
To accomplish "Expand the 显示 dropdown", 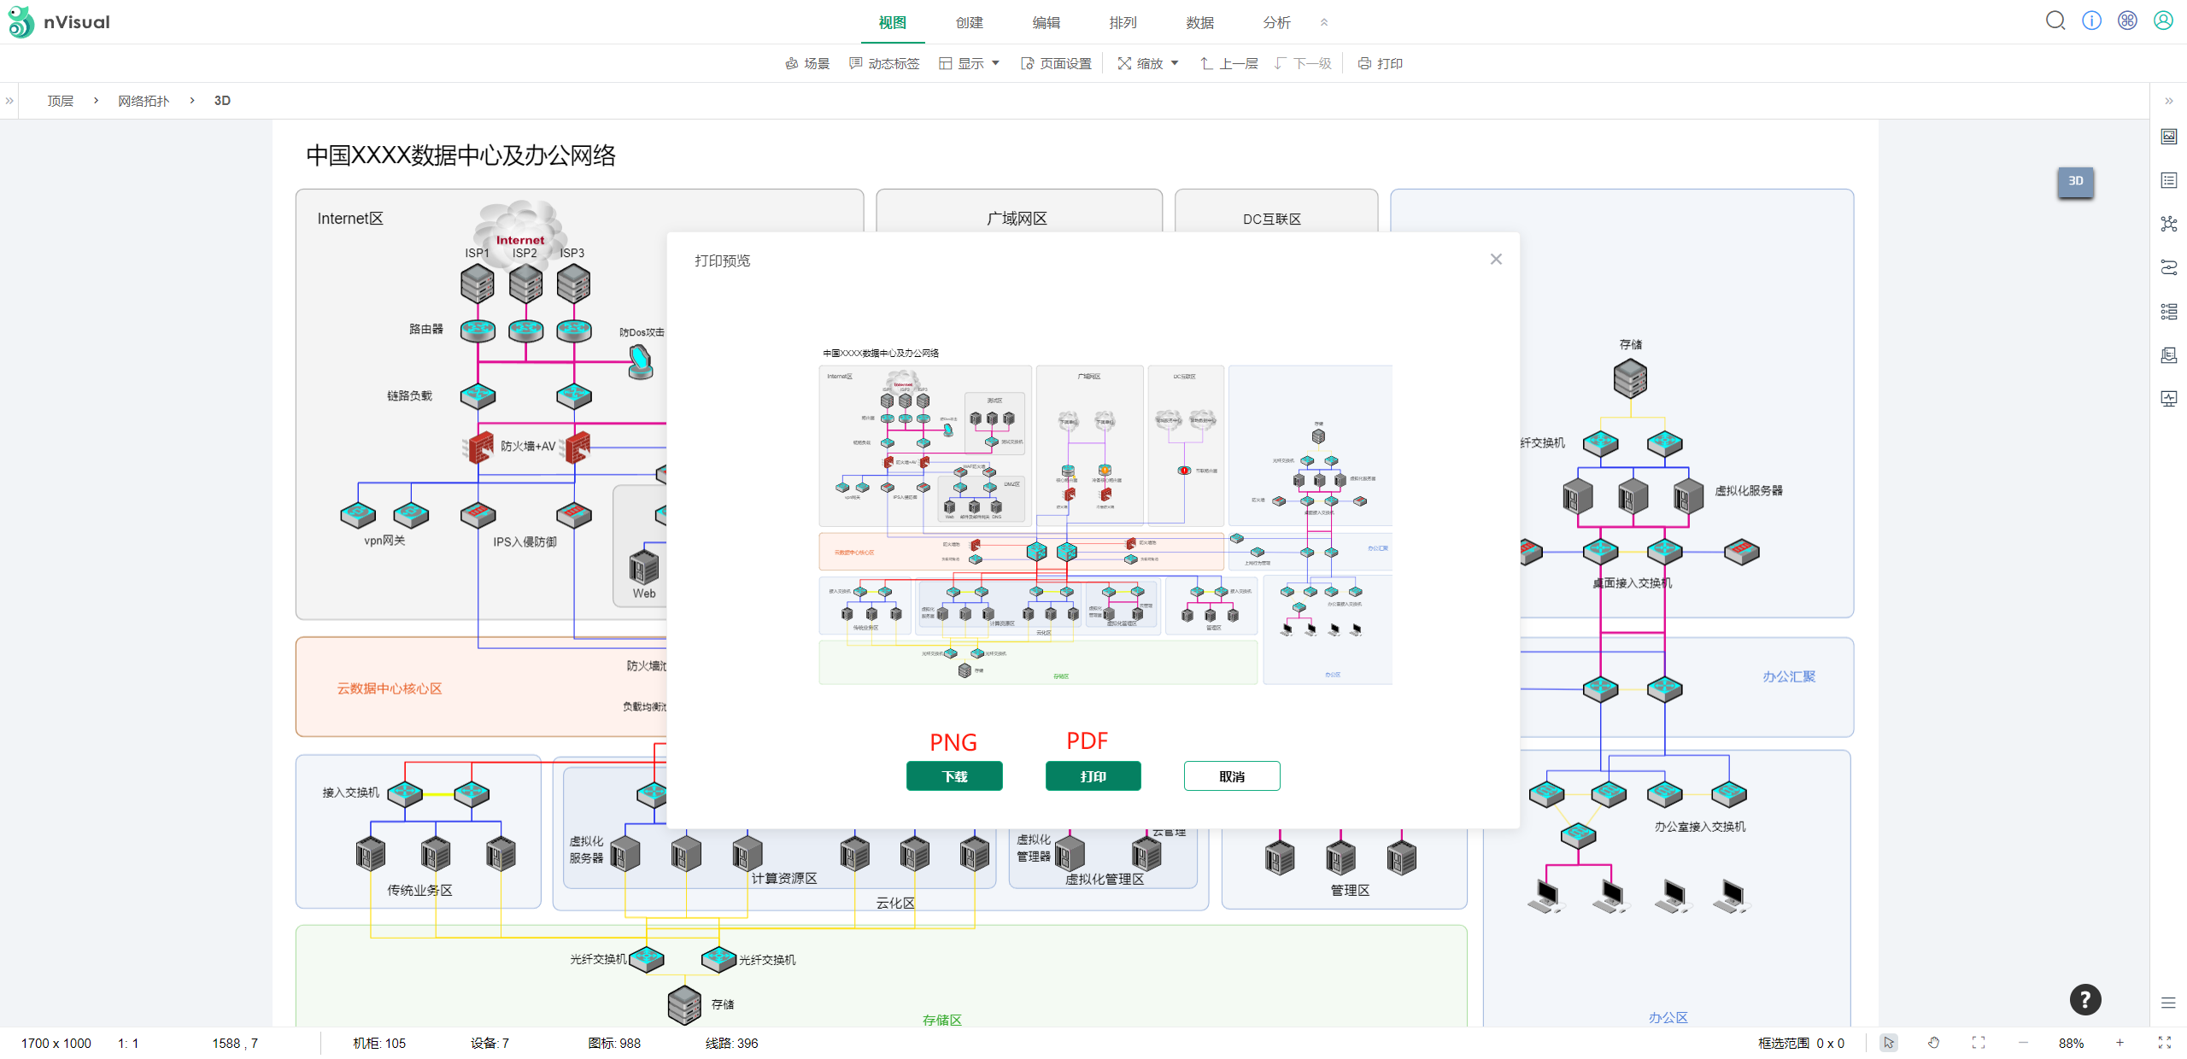I will click(970, 63).
